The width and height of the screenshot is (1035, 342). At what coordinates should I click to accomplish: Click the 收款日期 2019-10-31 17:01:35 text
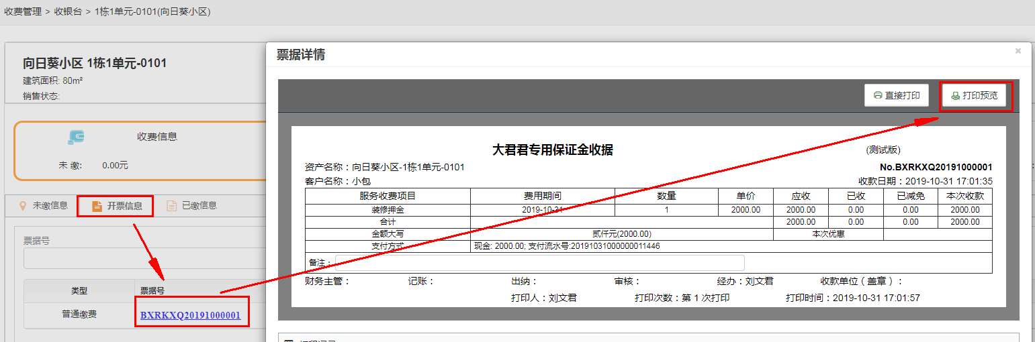click(x=926, y=181)
